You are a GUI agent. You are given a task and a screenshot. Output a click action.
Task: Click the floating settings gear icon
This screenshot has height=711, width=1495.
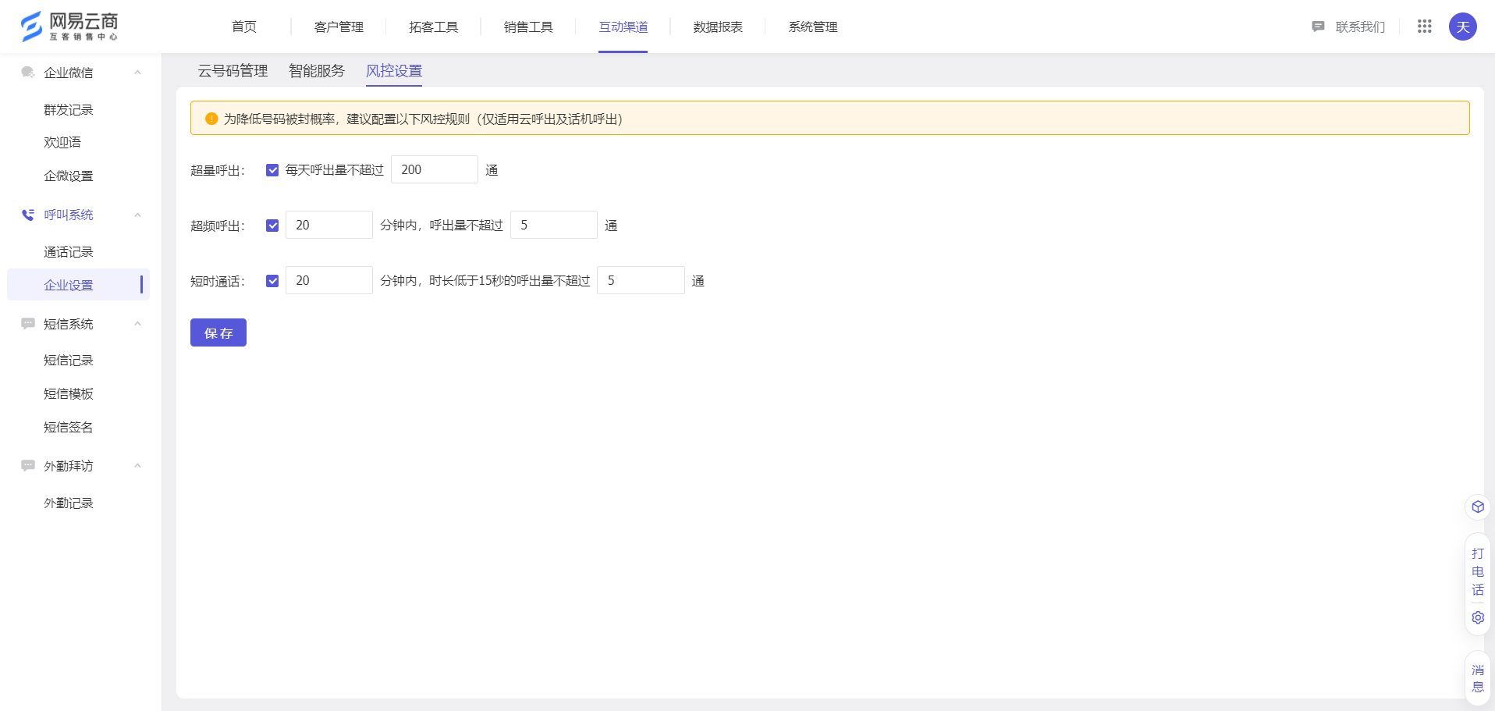[x=1477, y=617]
